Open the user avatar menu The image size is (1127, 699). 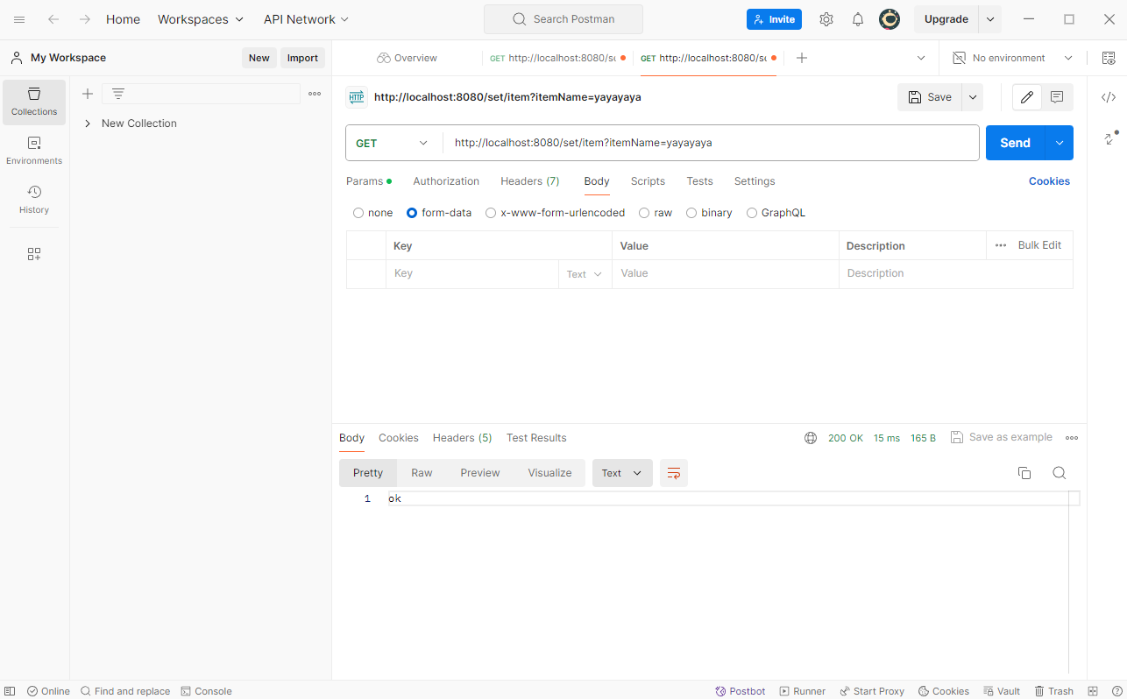pyautogui.click(x=890, y=19)
